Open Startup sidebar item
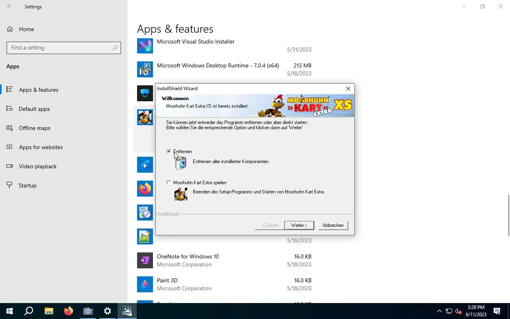This screenshot has height=319, width=510. (x=64, y=185)
